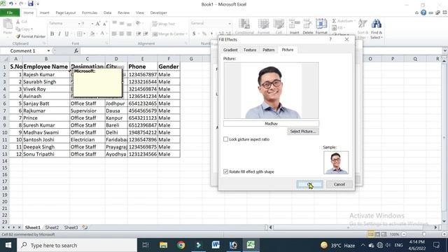Open the font size dropdown

click(x=92, y=23)
